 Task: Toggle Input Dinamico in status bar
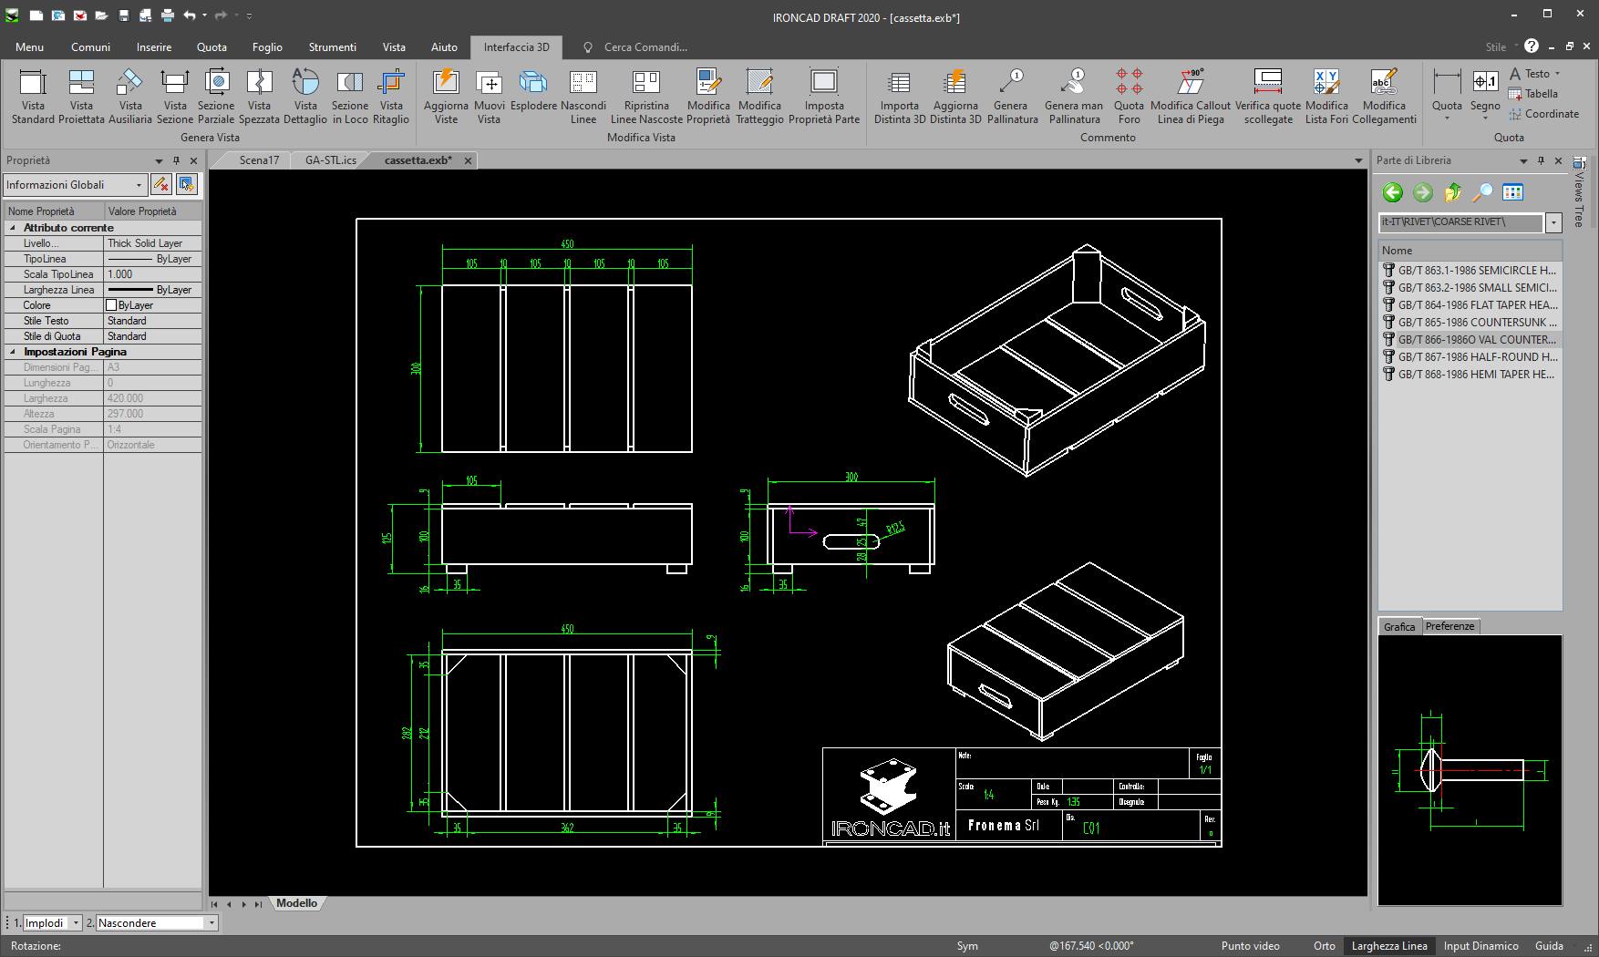coord(1480,946)
